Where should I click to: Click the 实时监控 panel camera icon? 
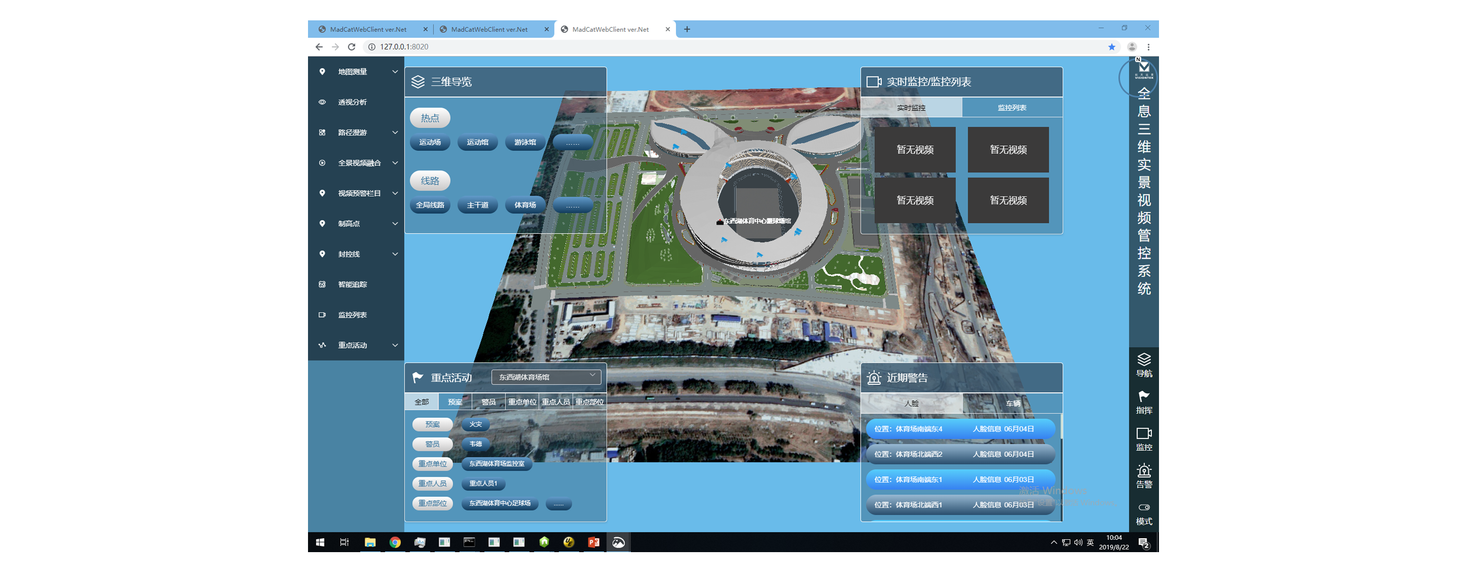click(874, 82)
